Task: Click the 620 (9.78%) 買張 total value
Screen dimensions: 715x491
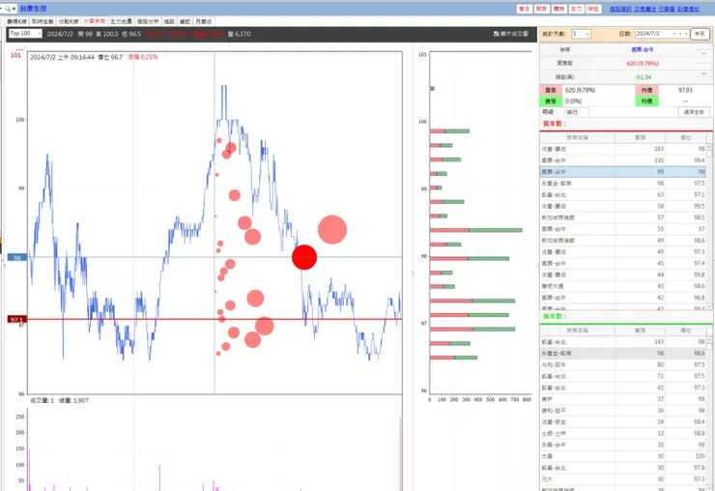Action: [581, 90]
